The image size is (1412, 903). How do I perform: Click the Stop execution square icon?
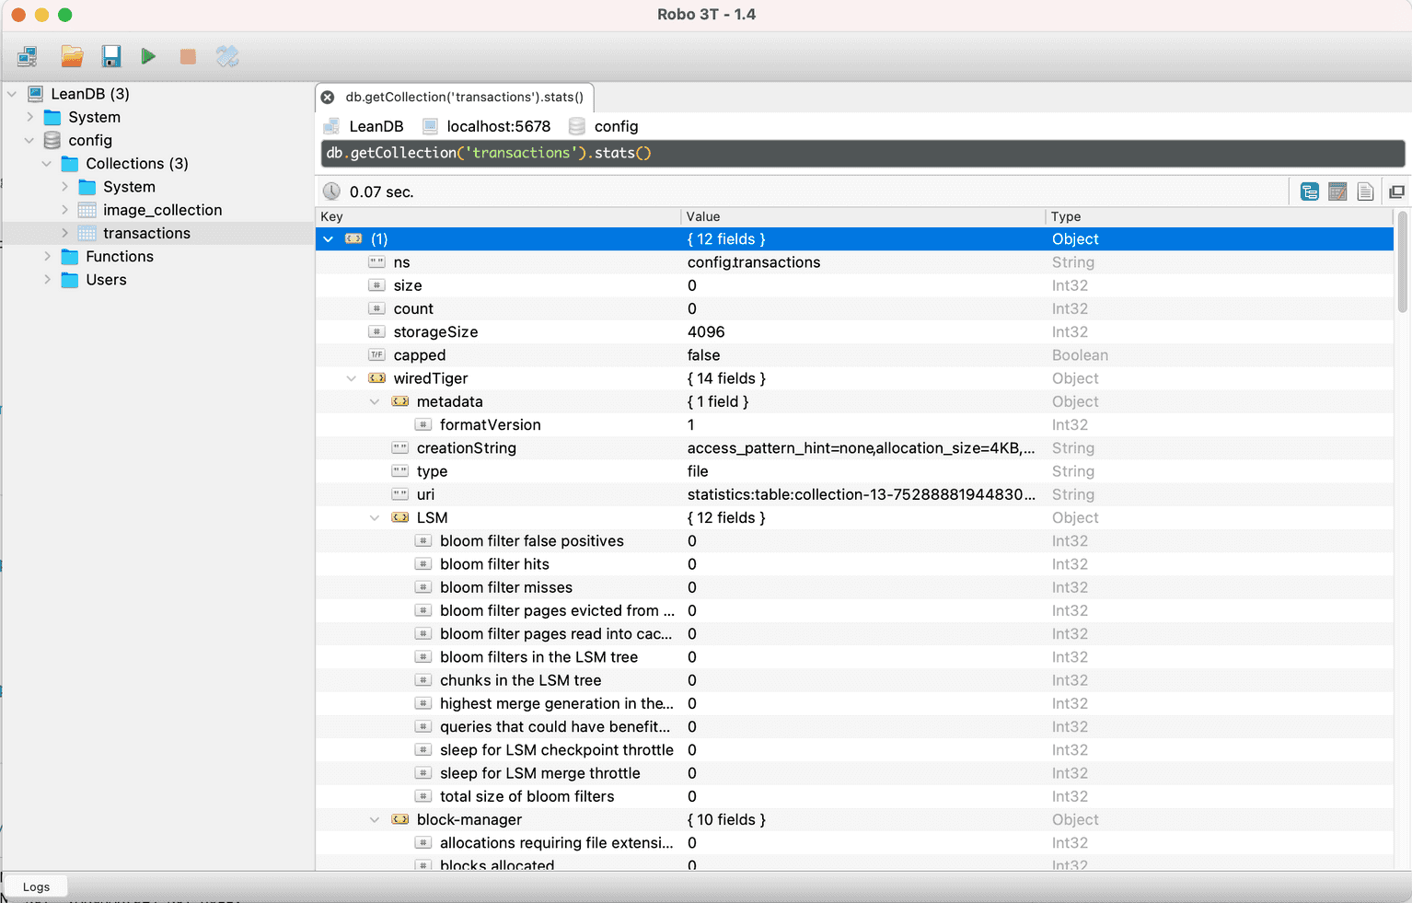[188, 57]
